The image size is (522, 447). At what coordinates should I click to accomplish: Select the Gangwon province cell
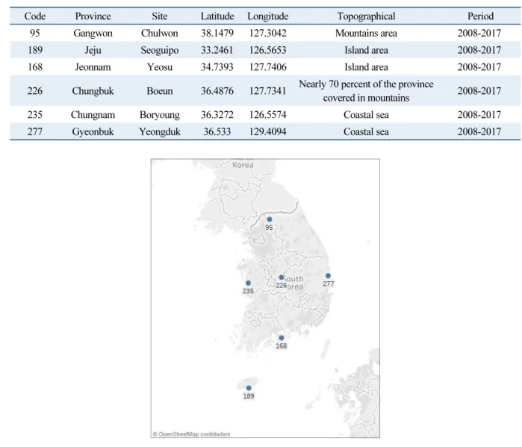click(93, 33)
